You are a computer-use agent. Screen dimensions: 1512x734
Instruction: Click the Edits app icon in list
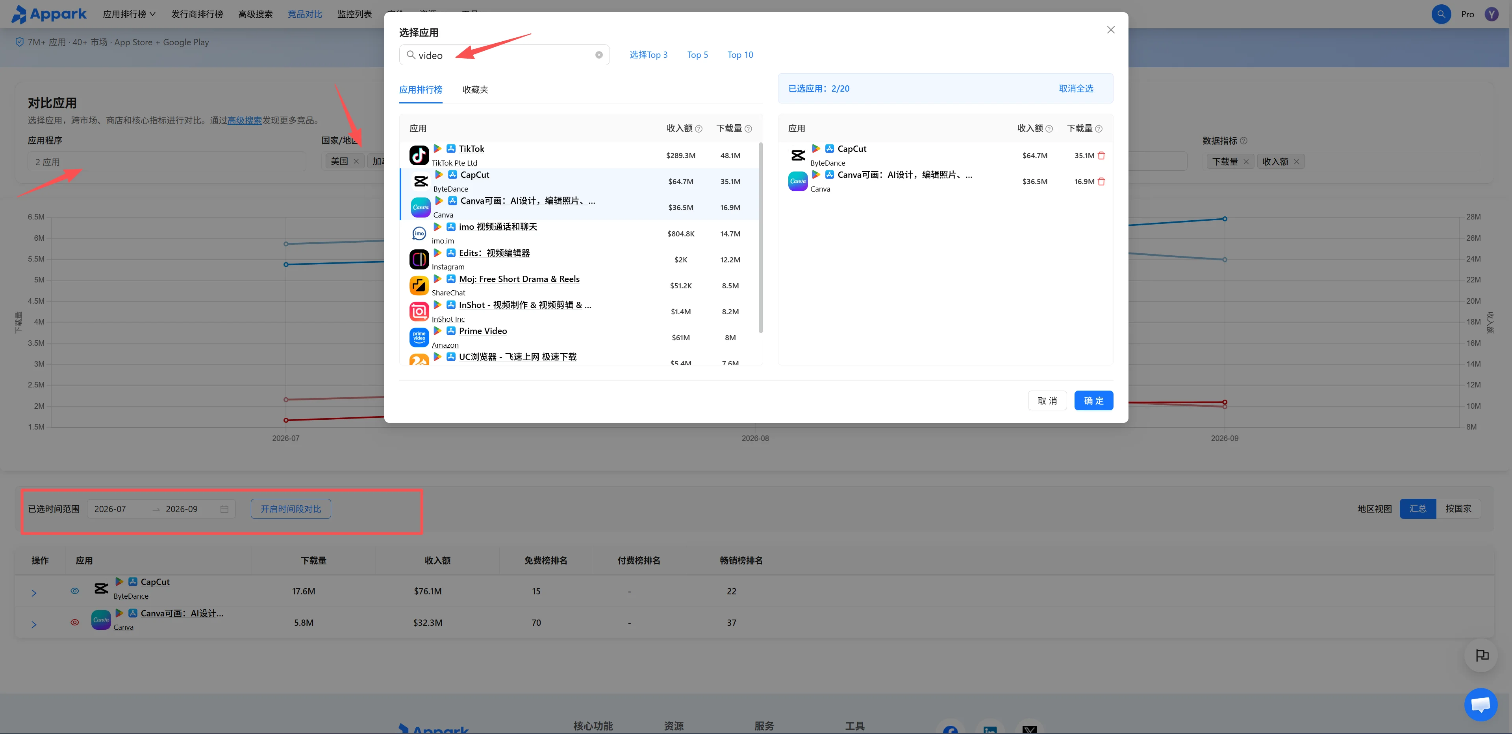419,259
